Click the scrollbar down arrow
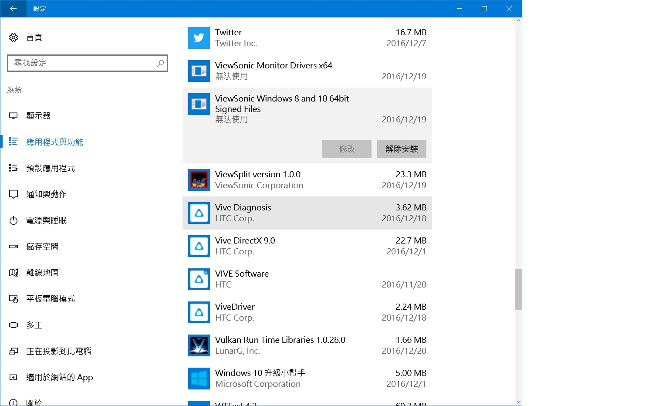 (518, 402)
